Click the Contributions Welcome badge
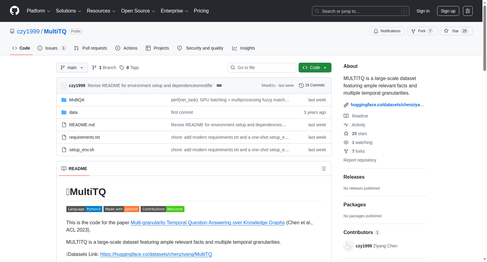487x262 pixels. coord(163,209)
